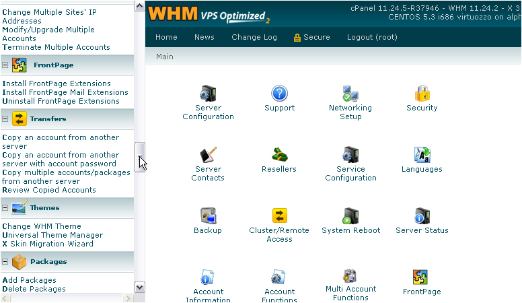
Task: Open Change Multiple Sites' IP Addresses
Action: pos(49,16)
